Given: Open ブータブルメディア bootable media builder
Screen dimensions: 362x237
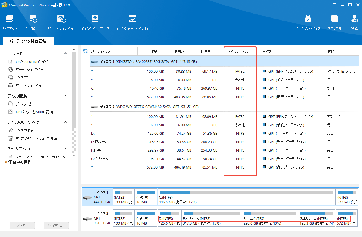Looking at the screenshot, I should point(308,23).
